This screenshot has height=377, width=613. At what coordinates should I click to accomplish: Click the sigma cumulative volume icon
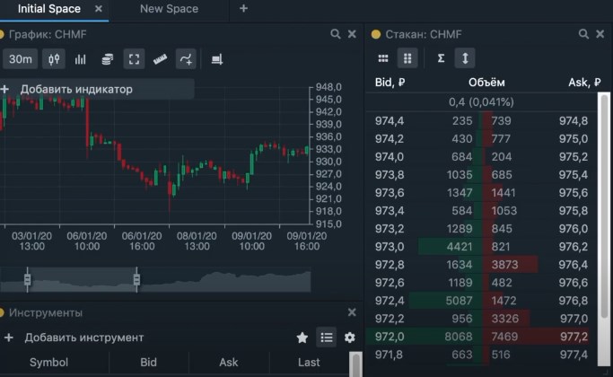click(441, 58)
